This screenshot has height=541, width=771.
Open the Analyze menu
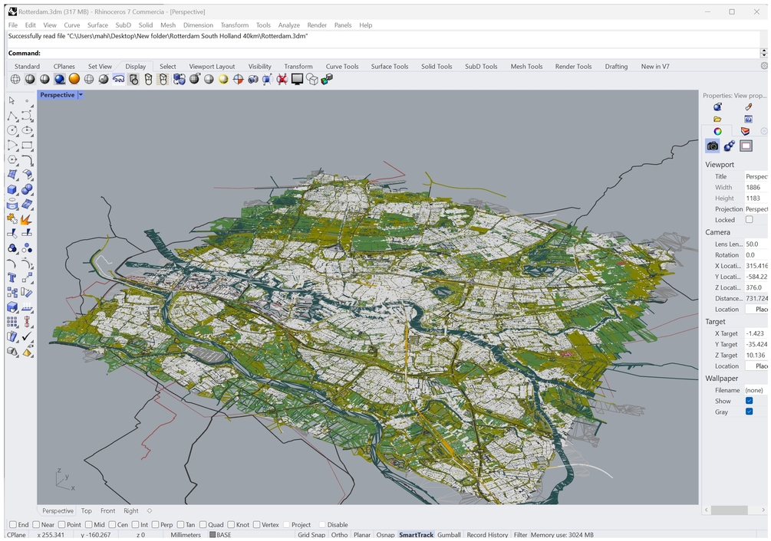(289, 25)
